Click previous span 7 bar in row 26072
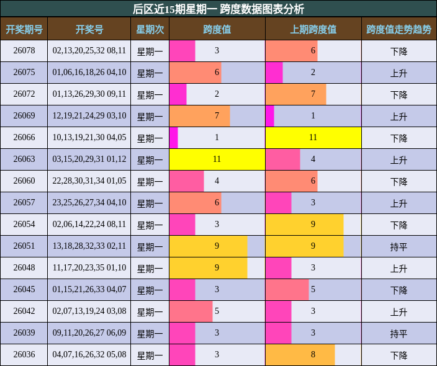Image resolution: width=437 pixels, height=366 pixels. [296, 94]
